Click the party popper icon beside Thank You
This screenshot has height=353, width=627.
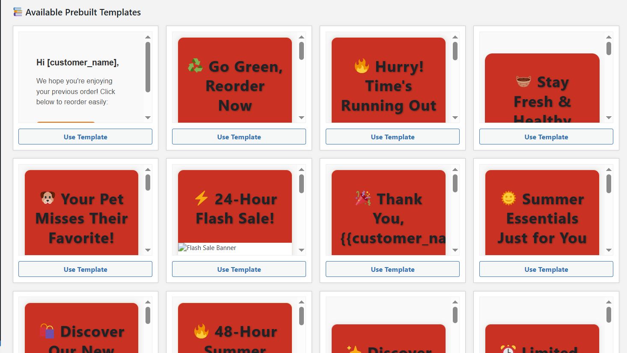[363, 198]
